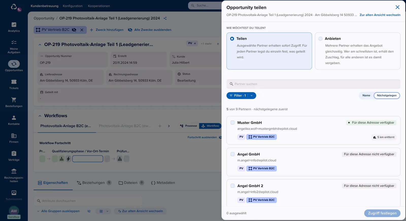Image resolution: width=406 pixels, height=221 pixels.
Task: Open the Filter dropdown arrow
Action: (x=252, y=96)
